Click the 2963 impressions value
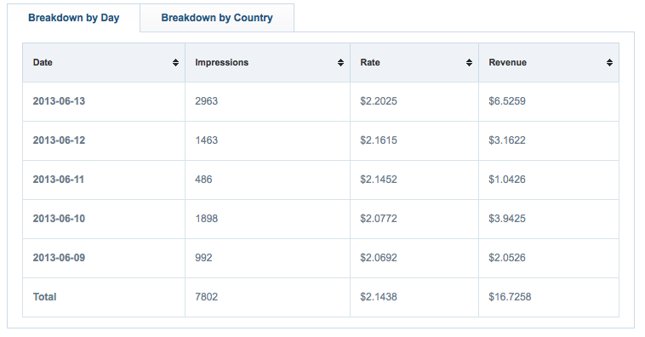 point(207,101)
